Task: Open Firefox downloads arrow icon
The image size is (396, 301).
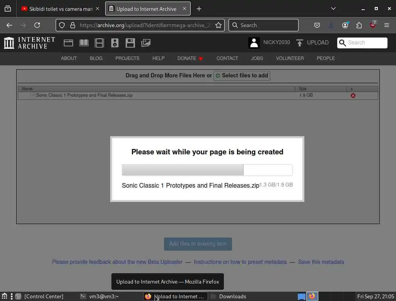Action: (331, 25)
